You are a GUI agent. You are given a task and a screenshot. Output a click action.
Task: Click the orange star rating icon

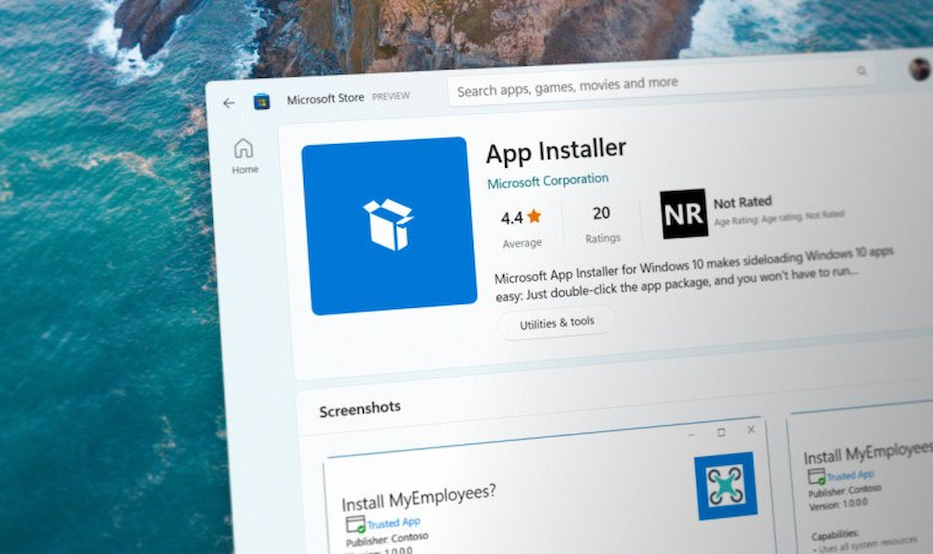pyautogui.click(x=534, y=216)
